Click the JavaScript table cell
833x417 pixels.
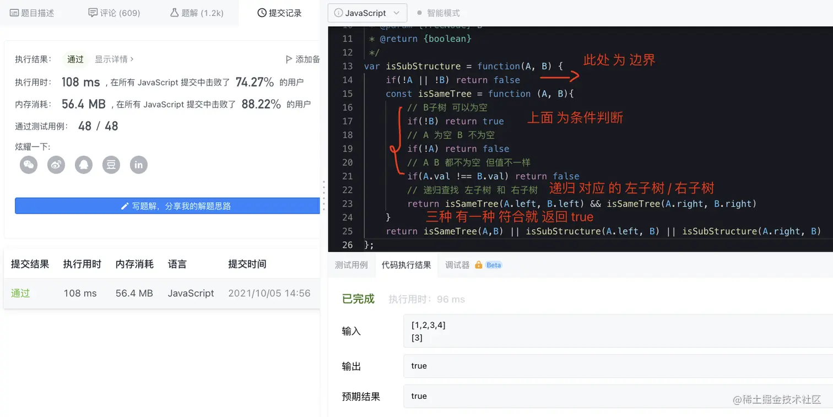pos(191,293)
